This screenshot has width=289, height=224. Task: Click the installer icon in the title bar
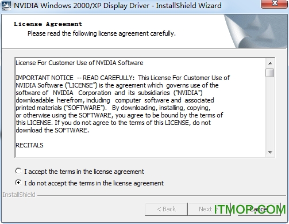(x=6, y=5)
